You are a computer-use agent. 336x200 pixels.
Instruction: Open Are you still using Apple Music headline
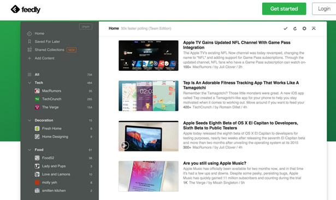point(215,163)
